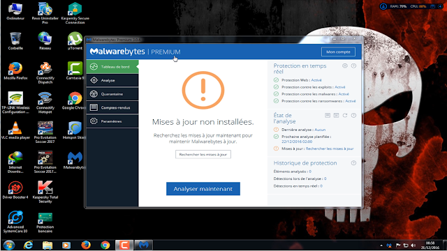This screenshot has height=251, width=447.
Task: Open Tableau de bord in Malwarebytes sidebar
Action: coord(112,67)
